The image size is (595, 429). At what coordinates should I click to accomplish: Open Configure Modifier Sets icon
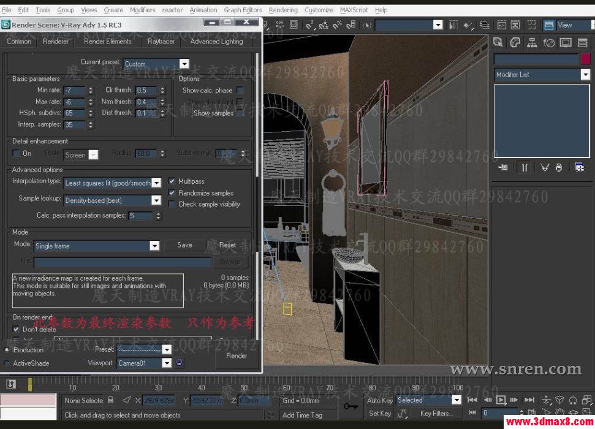point(579,167)
